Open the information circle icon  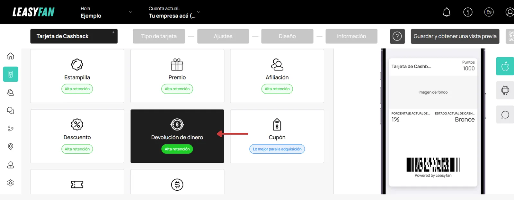coord(468,12)
